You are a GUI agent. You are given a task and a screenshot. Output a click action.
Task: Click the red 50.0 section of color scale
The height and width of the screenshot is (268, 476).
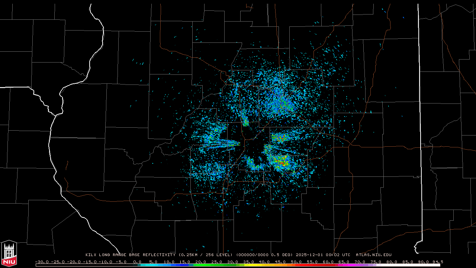click(x=296, y=265)
